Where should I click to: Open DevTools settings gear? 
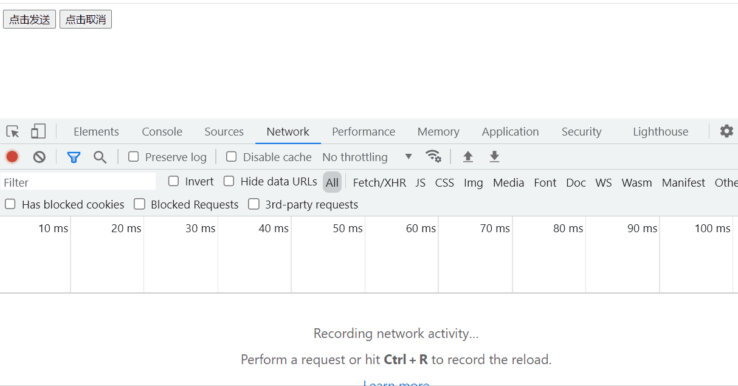point(726,131)
